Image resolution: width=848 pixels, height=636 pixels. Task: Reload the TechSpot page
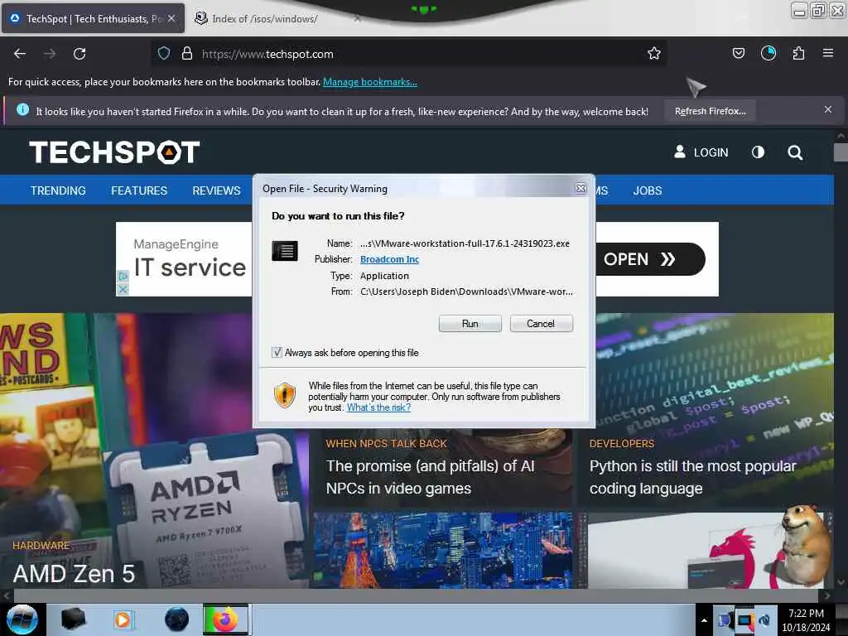click(79, 54)
